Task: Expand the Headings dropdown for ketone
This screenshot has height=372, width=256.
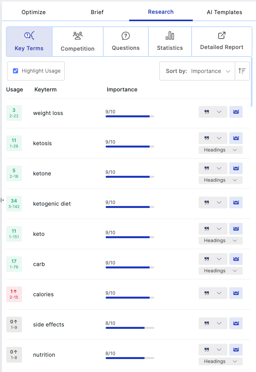Action: click(221, 180)
